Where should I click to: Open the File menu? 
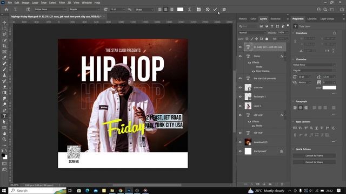click(x=10, y=3)
